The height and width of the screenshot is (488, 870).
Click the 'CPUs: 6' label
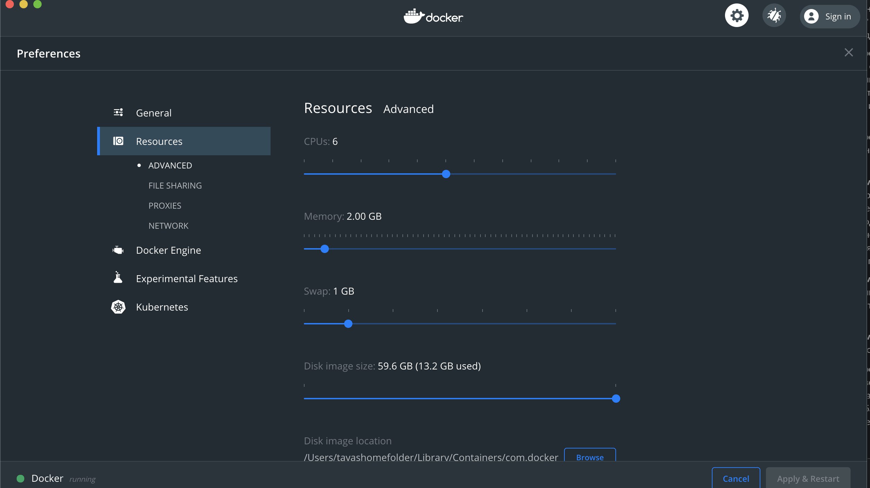321,141
